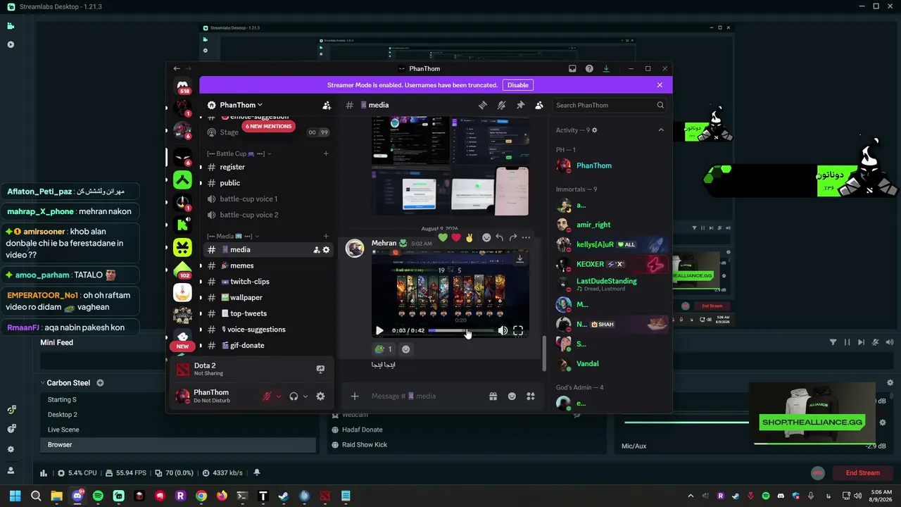Add reaction heart red to Mehran's message
Image resolution: width=901 pixels, height=507 pixels.
[x=456, y=238]
